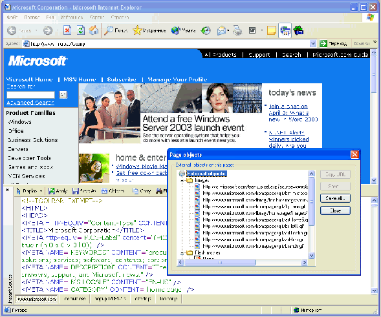Open the Media globe toolbar button
Screen dimensions: 381x317
(x=183, y=30)
